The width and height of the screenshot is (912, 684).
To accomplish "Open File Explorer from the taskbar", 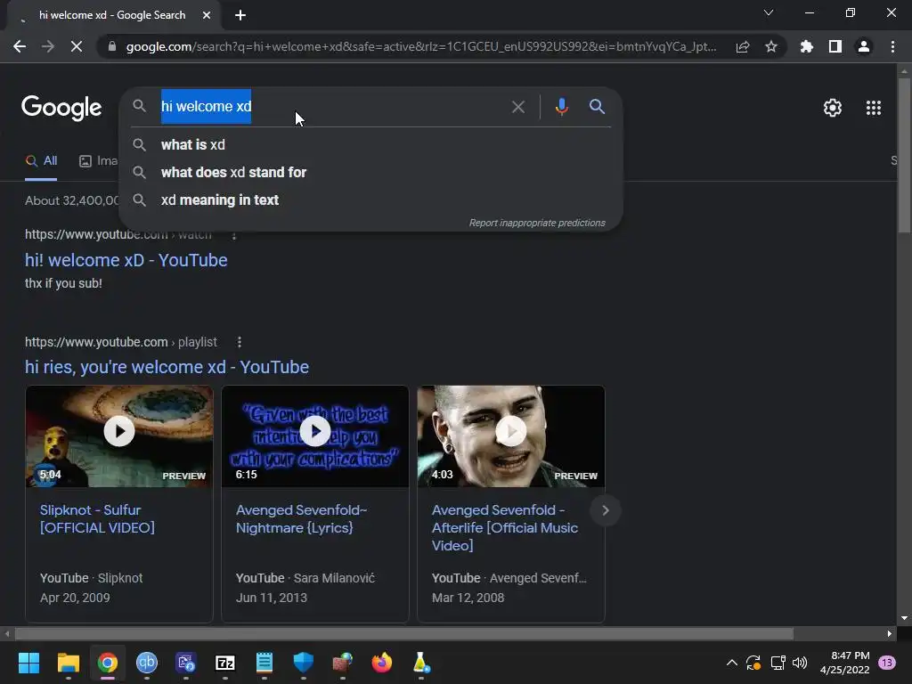I will pos(68,663).
